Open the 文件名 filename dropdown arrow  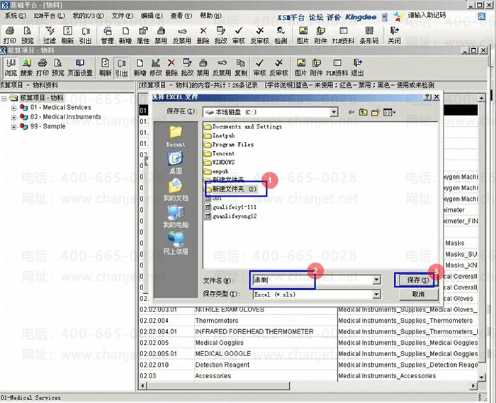(x=376, y=280)
